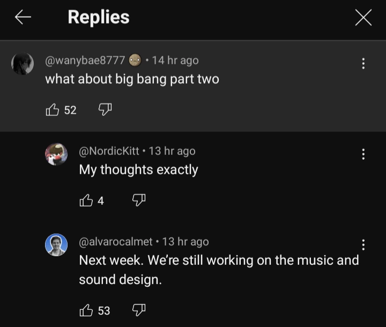Open wanybae8777 profile avatar
This screenshot has height=327, width=386.
(23, 64)
